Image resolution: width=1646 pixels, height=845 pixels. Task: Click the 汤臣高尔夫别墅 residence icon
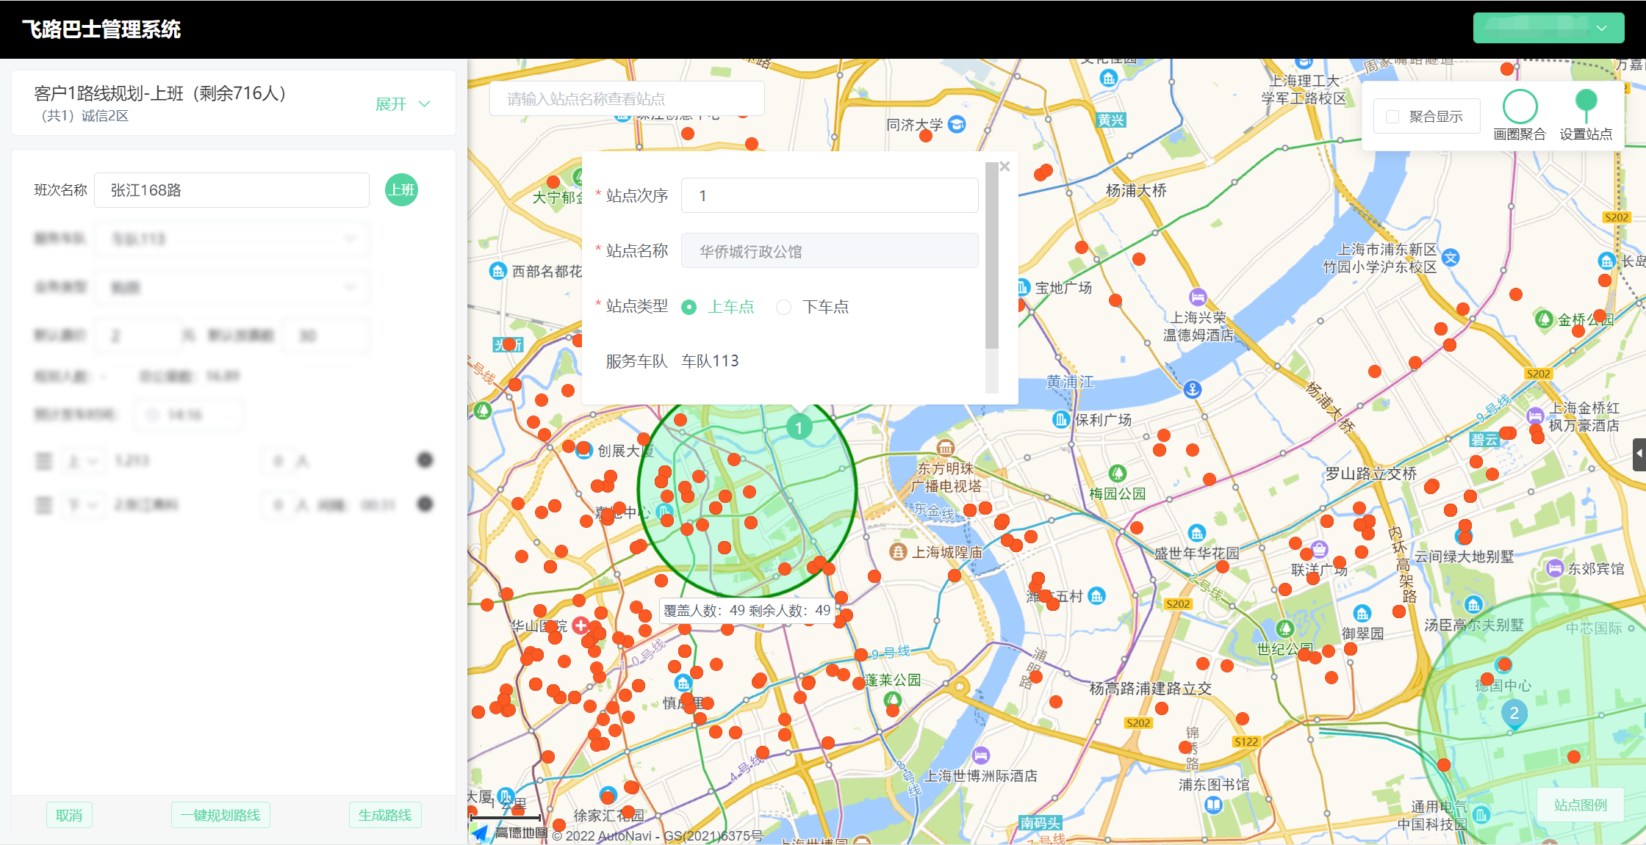[x=1473, y=605]
